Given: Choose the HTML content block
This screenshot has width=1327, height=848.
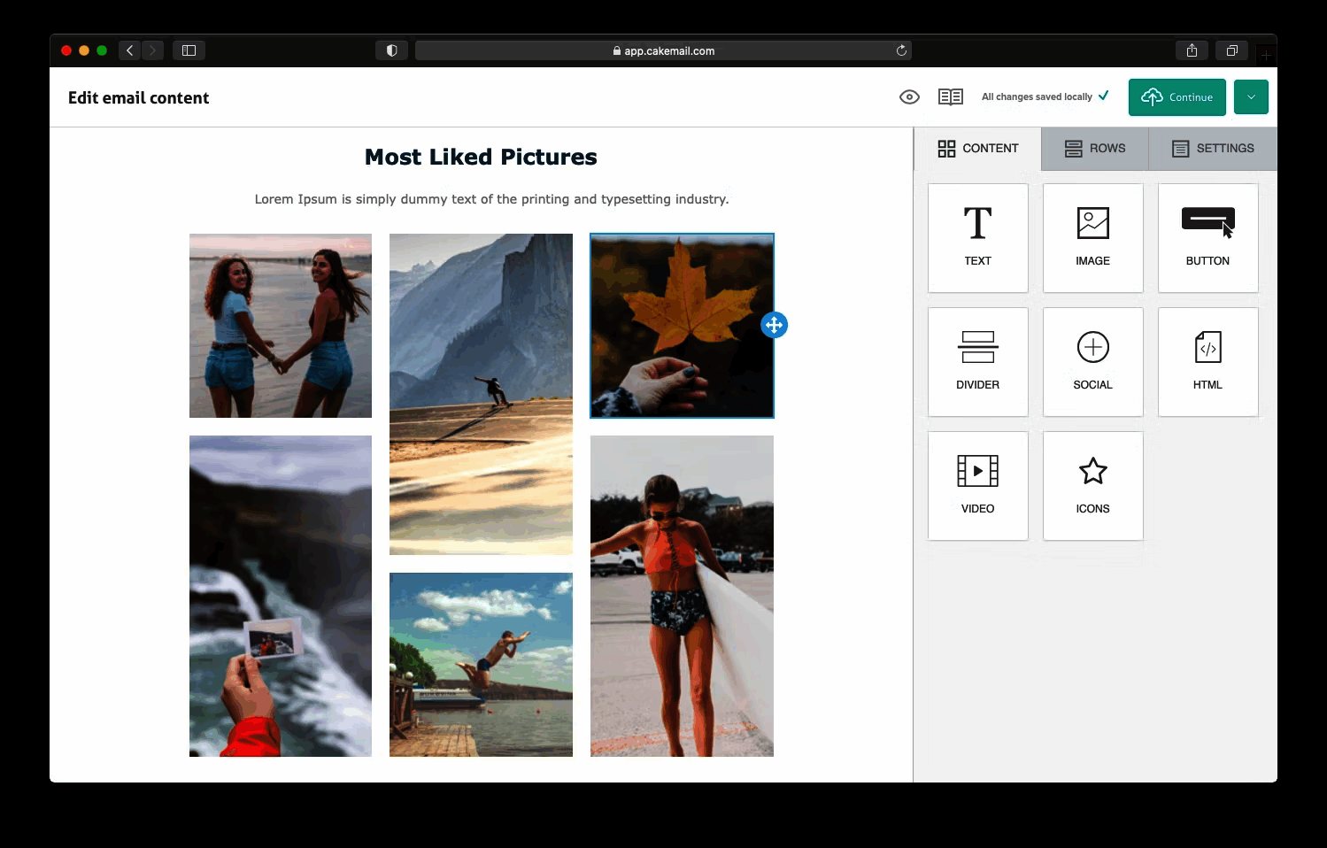Looking at the screenshot, I should click(1207, 361).
